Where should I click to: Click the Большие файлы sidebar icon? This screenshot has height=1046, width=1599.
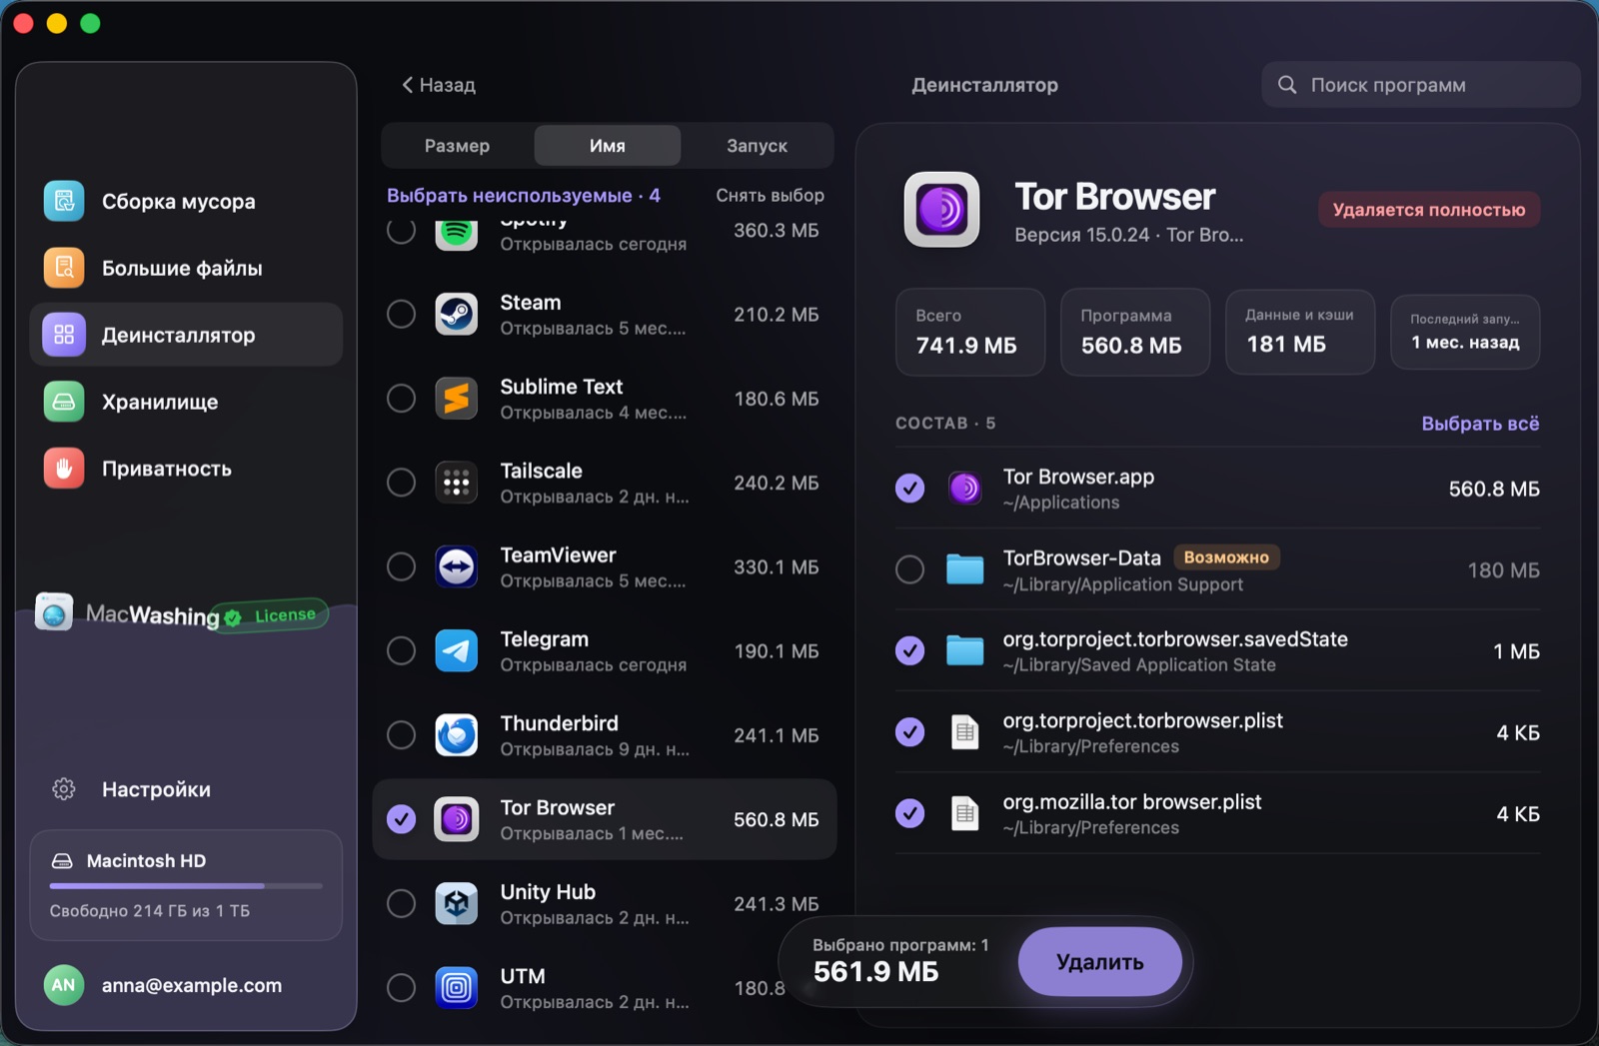(64, 268)
